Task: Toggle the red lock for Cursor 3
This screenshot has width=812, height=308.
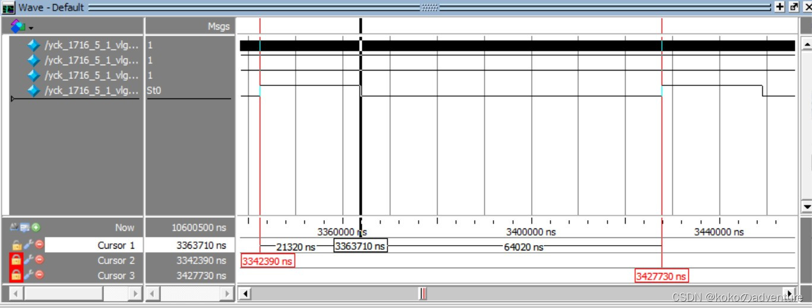Action: (x=16, y=275)
